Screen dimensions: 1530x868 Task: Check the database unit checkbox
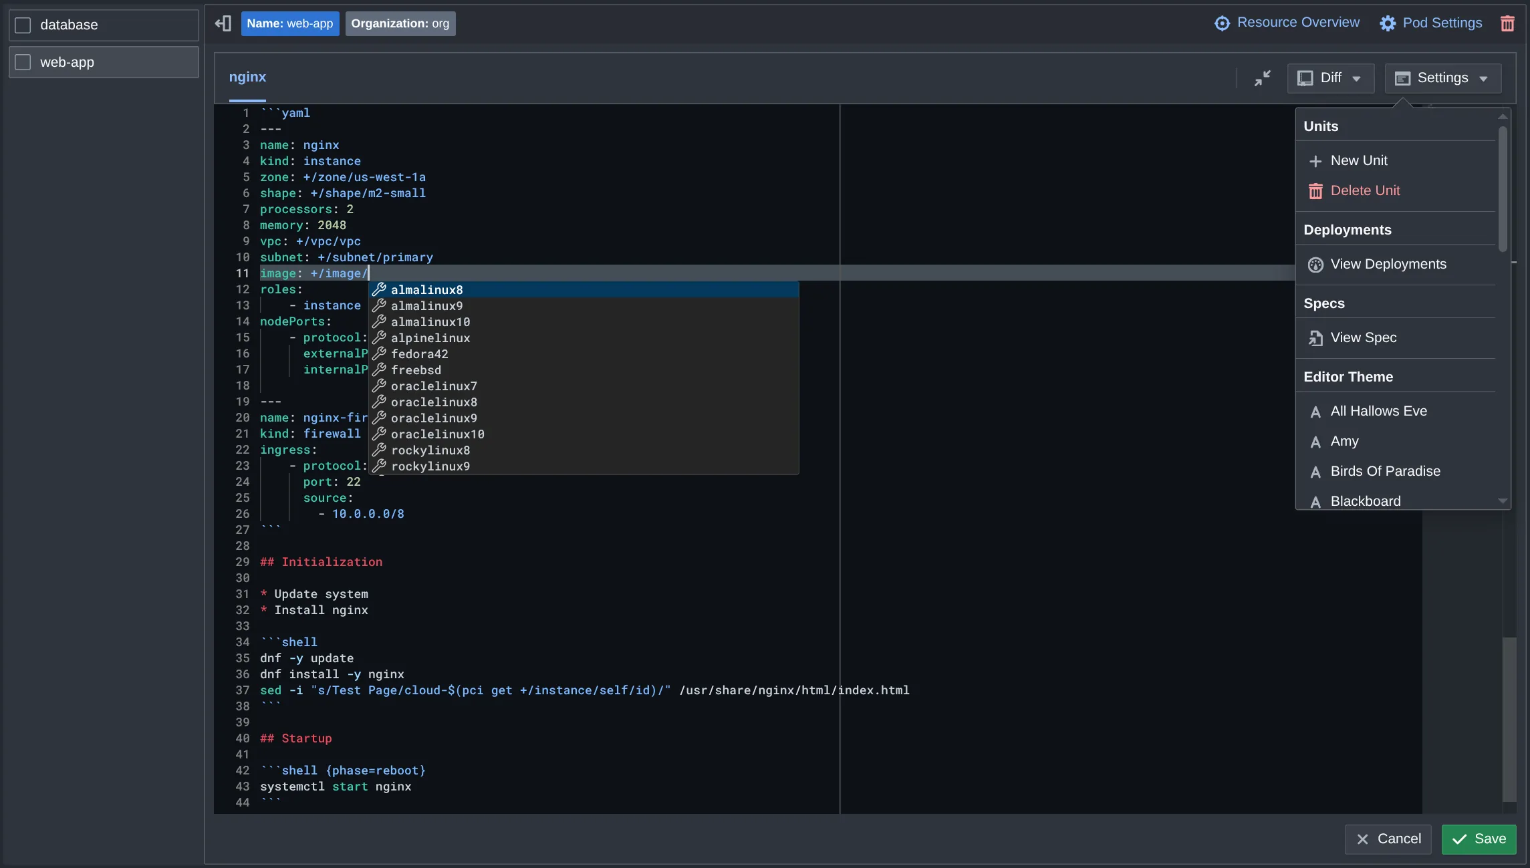point(23,25)
